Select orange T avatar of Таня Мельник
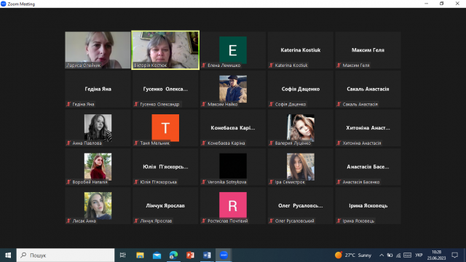Viewport: 466px width, 262px height. pyautogui.click(x=165, y=128)
